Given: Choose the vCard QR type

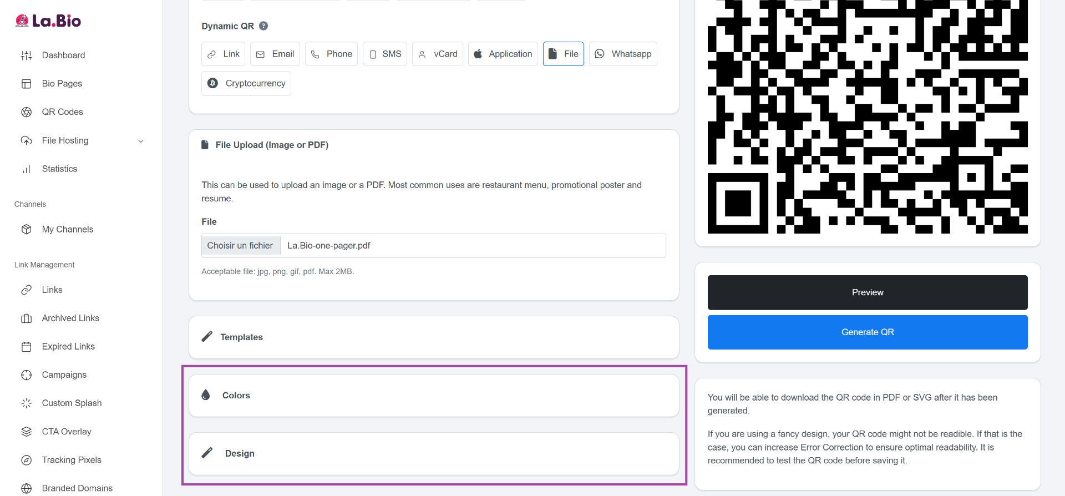Looking at the screenshot, I should coord(438,54).
